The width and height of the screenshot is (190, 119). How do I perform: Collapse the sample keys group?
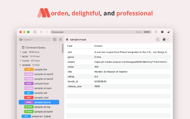20,65
